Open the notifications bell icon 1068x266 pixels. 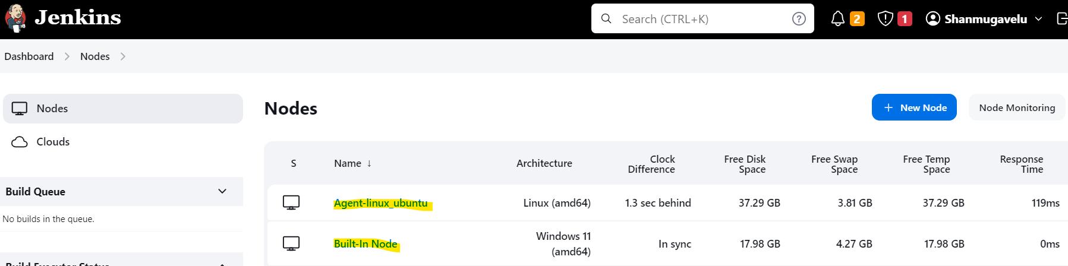point(838,19)
